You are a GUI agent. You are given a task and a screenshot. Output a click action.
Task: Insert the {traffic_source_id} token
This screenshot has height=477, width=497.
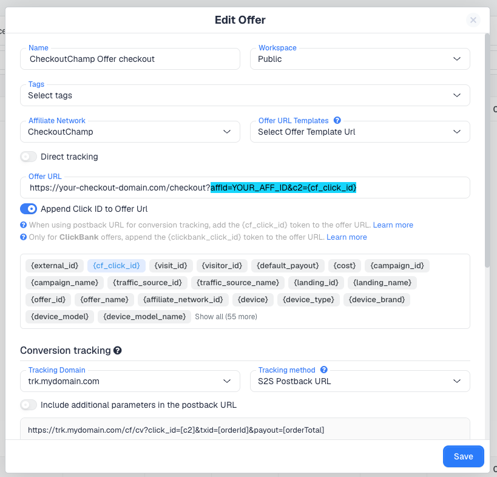click(x=147, y=283)
